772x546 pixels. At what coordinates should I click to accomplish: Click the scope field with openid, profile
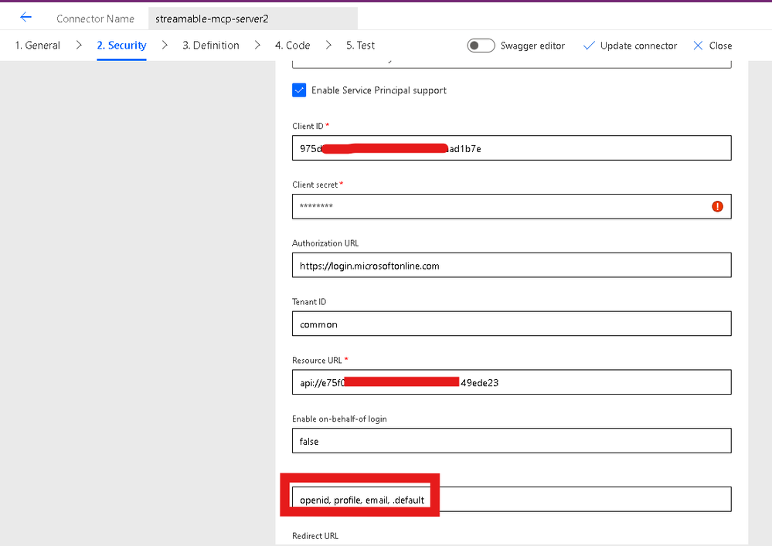tap(512, 499)
